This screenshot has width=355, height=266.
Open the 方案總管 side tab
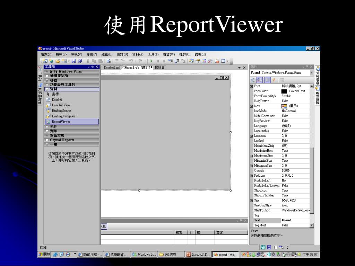pos(318,75)
